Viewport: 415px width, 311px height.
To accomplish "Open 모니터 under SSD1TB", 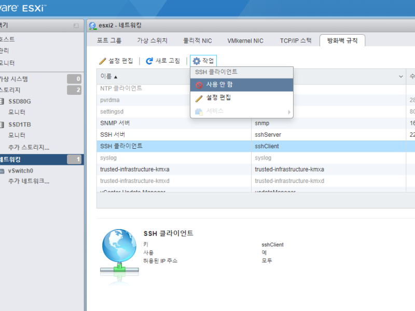I will [x=17, y=135].
